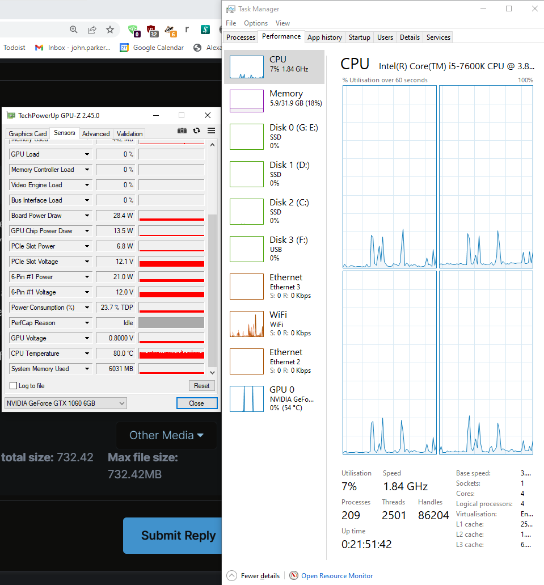This screenshot has height=585, width=544.
Task: Open Video Engine Load dropdown
Action: point(87,184)
